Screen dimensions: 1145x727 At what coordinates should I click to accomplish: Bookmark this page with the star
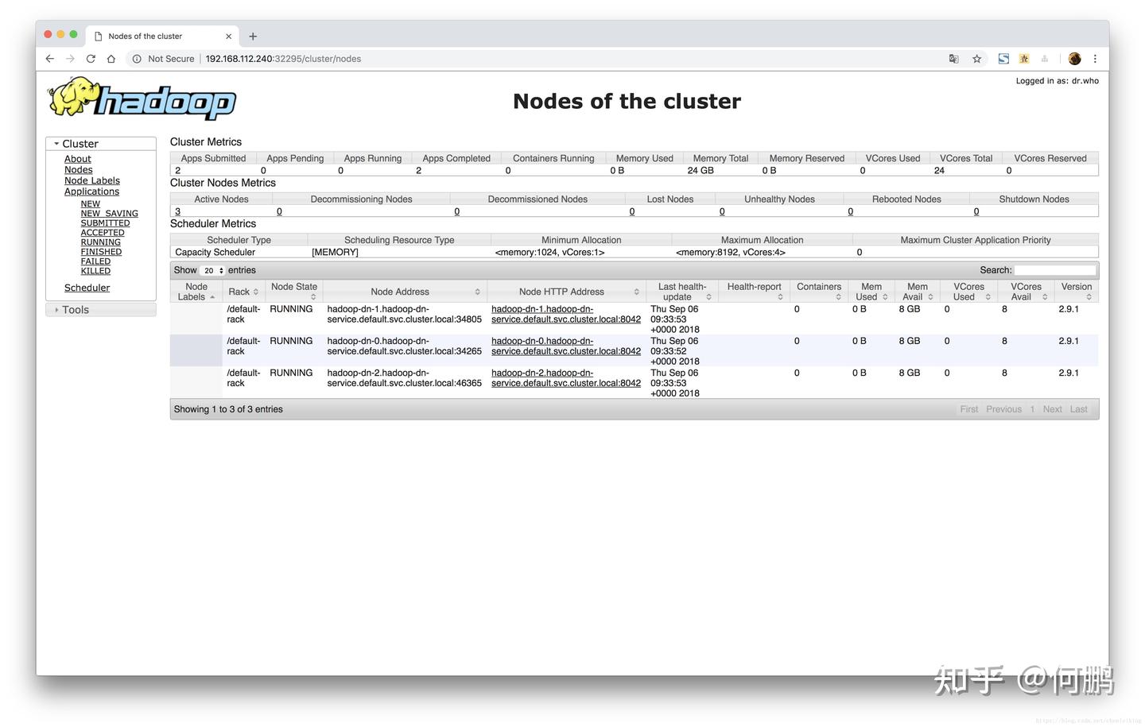click(977, 59)
